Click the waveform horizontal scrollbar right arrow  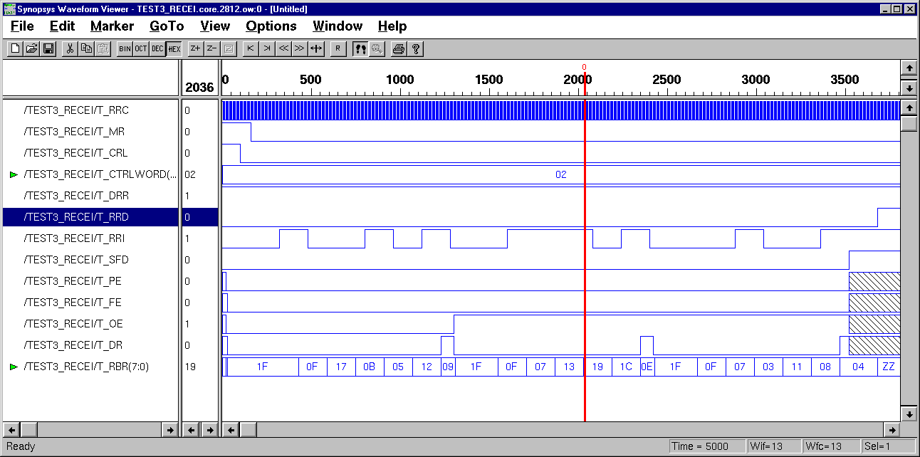point(892,430)
